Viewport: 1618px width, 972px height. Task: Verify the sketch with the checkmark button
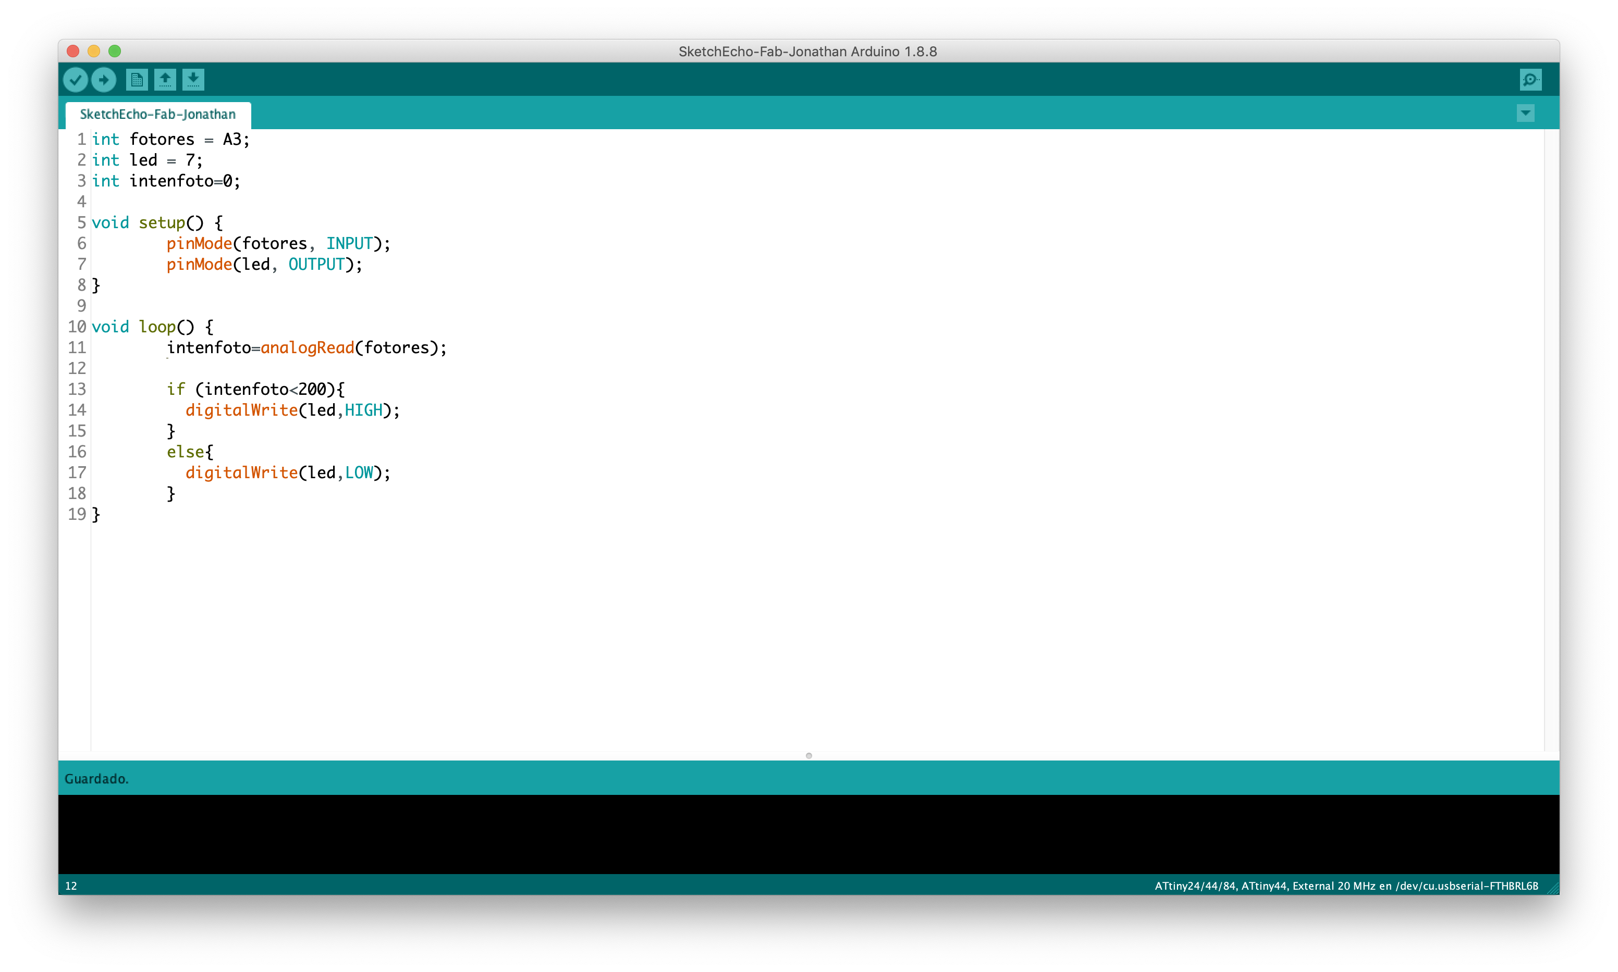pos(76,80)
